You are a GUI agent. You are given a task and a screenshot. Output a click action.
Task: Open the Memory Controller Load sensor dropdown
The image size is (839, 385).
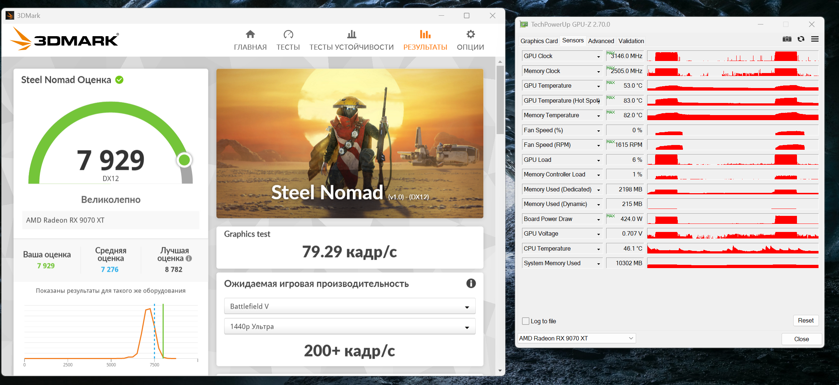[x=598, y=175]
